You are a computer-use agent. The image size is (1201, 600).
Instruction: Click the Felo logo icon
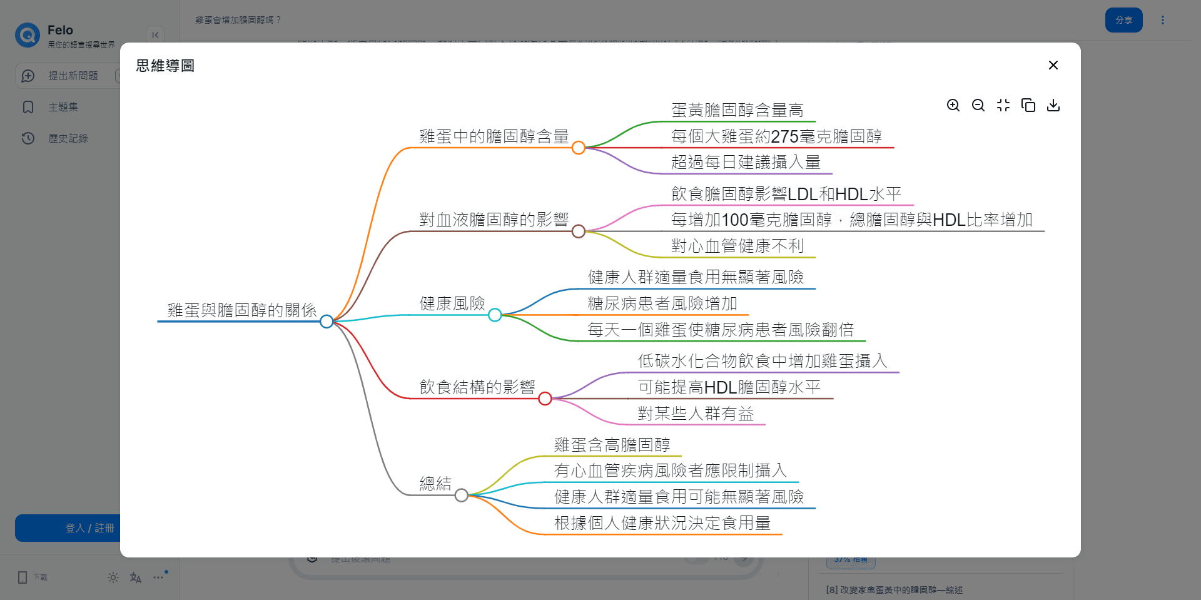[28, 35]
